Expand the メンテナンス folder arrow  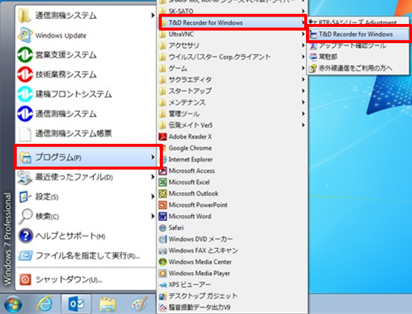303,102
